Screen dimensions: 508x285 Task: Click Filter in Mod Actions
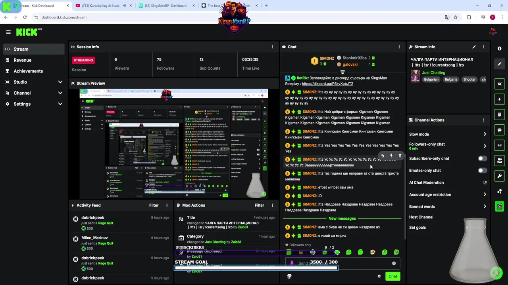[259, 205]
